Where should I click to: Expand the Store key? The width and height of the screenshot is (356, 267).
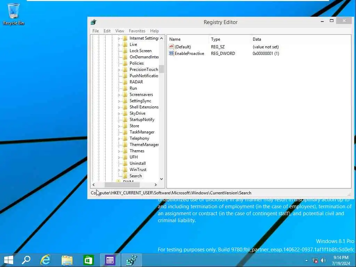[x=119, y=126]
